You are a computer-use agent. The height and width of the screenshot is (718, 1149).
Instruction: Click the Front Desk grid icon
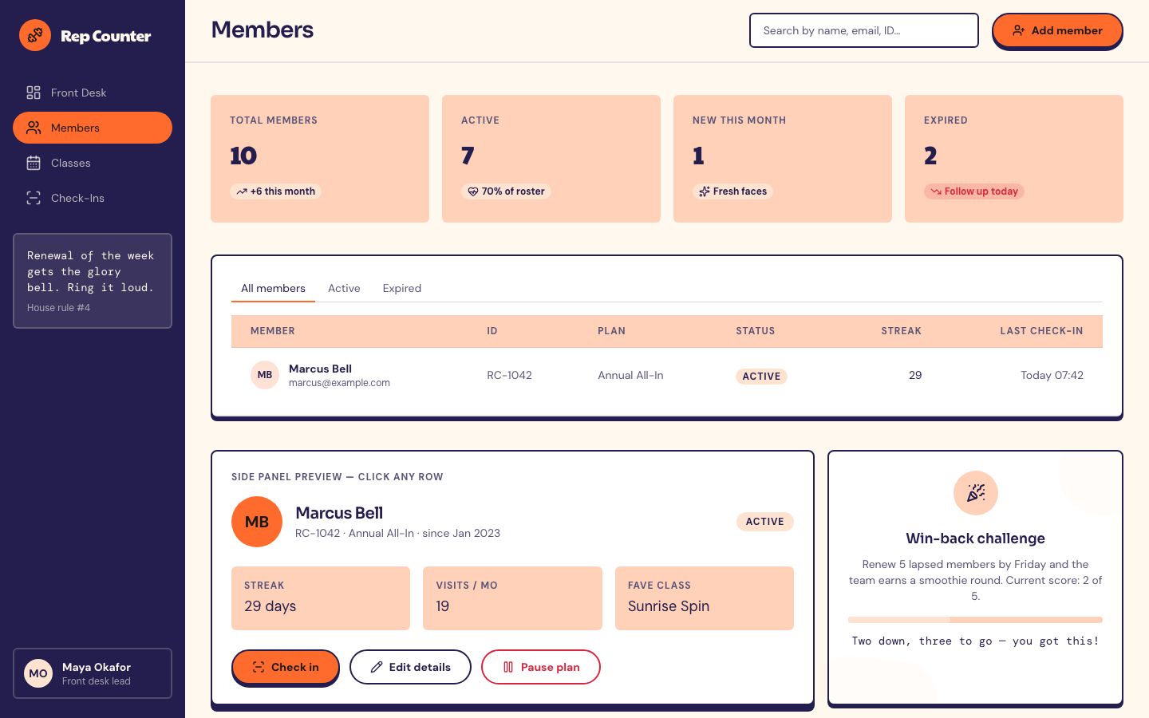[x=34, y=93]
